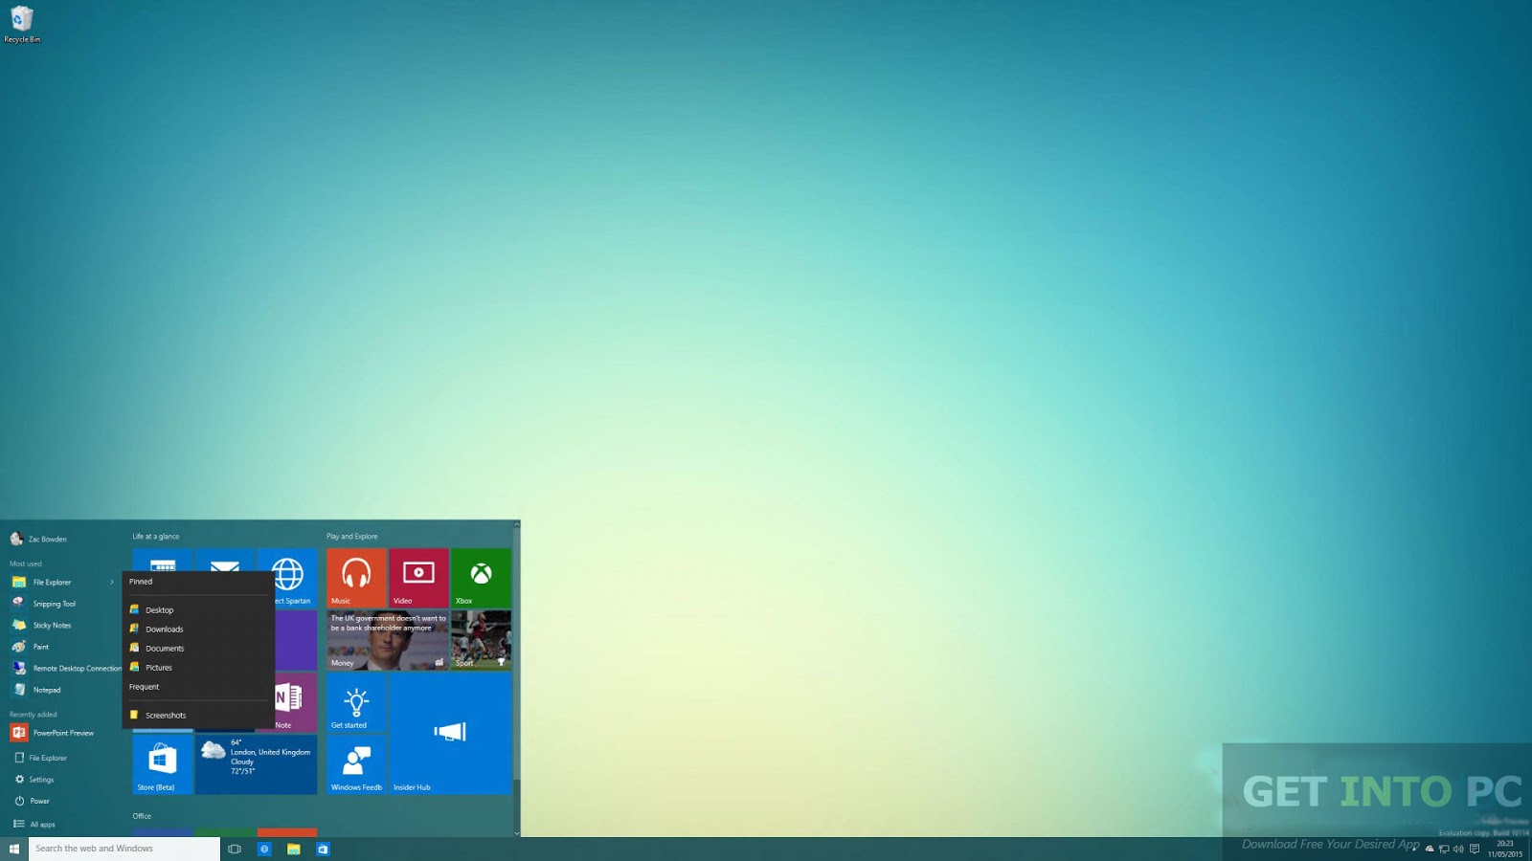
Task: Open Sticky Notes from the start menu
Action: 53,625
